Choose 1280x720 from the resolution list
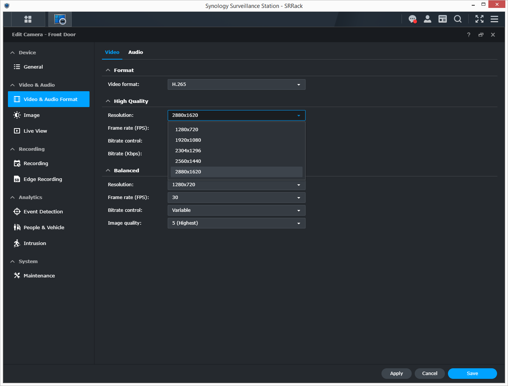Viewport: 508px width, 386px height. (236, 130)
